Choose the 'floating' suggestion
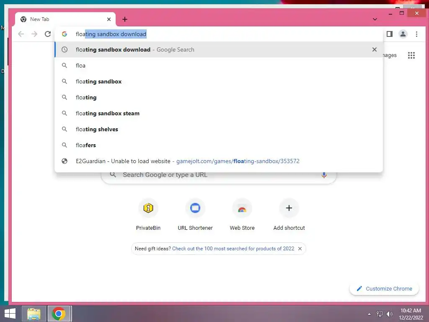Viewport: 429px width, 322px height. 219,97
